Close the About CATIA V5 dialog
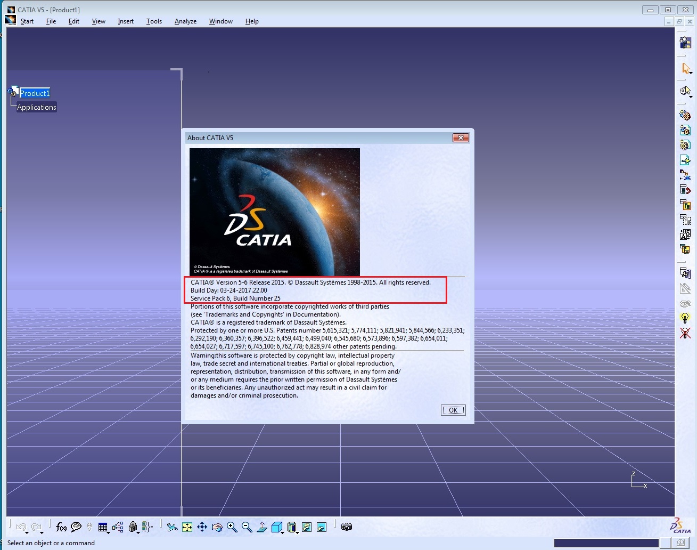The width and height of the screenshot is (697, 550). tap(461, 137)
